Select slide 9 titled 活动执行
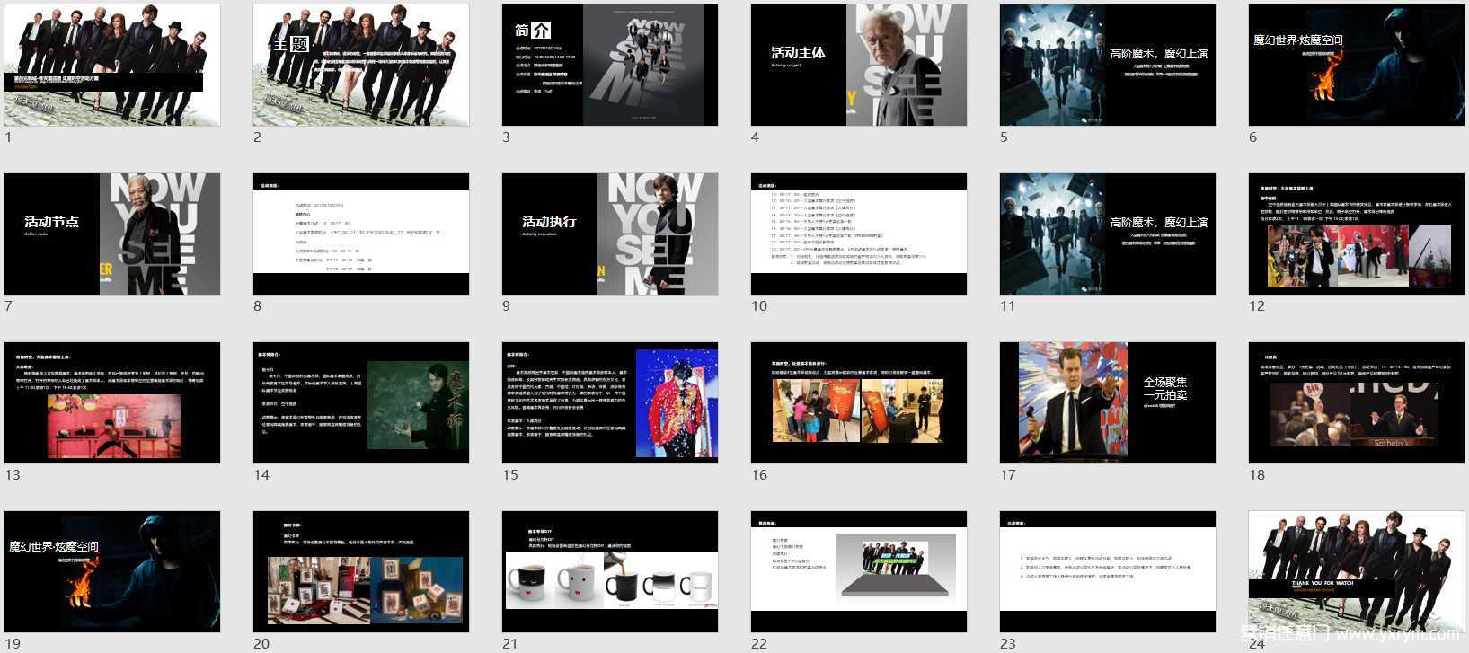 coord(610,234)
